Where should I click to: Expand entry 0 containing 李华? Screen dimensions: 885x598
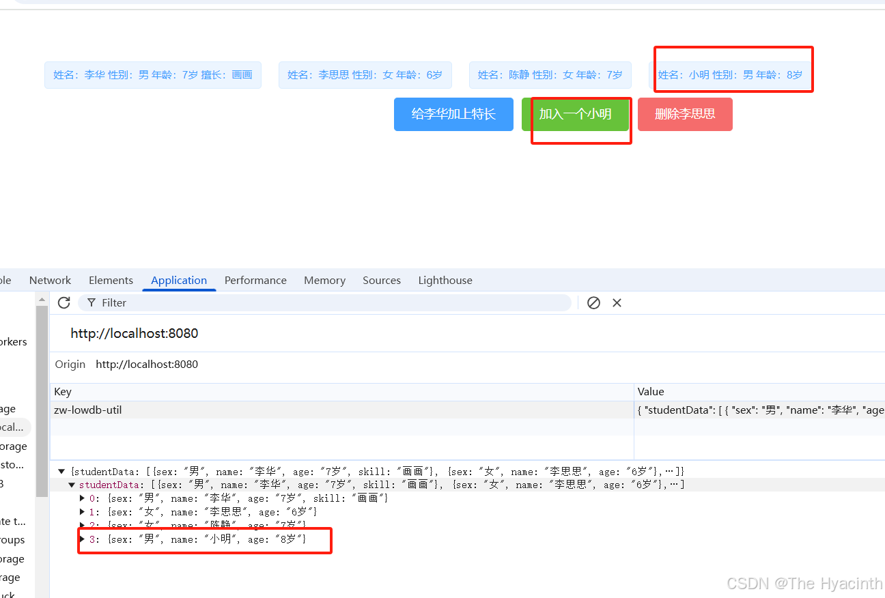(82, 498)
